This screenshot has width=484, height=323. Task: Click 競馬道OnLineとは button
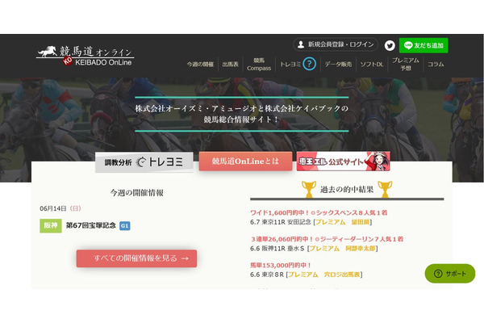tap(245, 161)
